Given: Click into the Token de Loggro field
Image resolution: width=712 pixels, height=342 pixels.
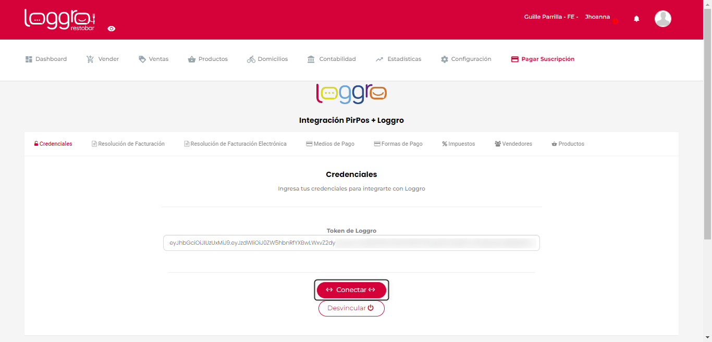Looking at the screenshot, I should (x=351, y=243).
